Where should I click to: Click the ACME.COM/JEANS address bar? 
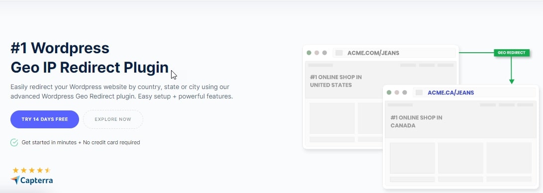pyautogui.click(x=394, y=53)
